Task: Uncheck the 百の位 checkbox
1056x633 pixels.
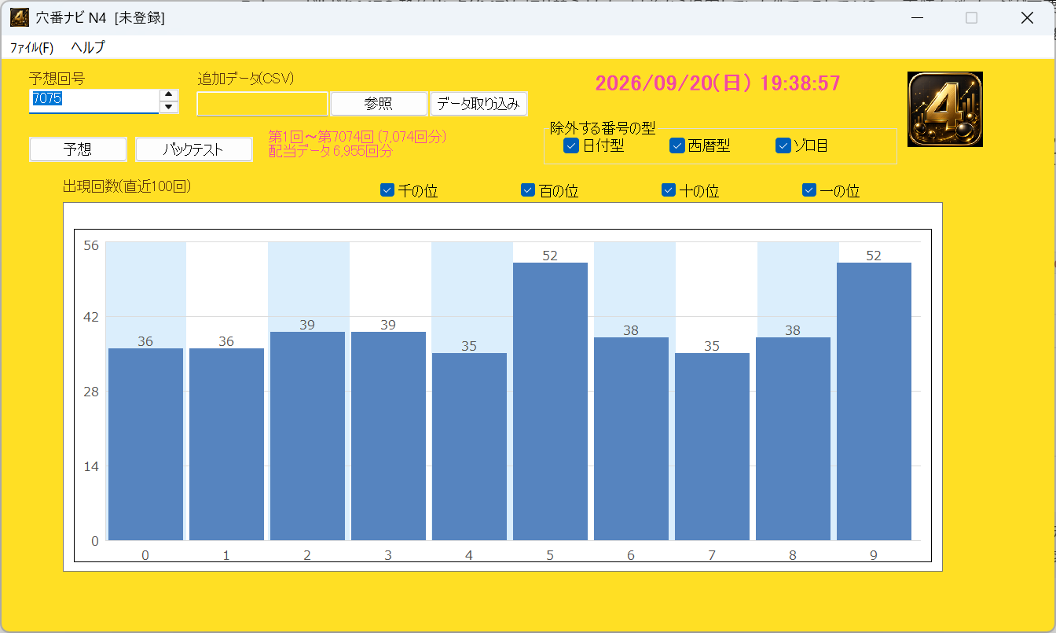Action: coord(528,190)
